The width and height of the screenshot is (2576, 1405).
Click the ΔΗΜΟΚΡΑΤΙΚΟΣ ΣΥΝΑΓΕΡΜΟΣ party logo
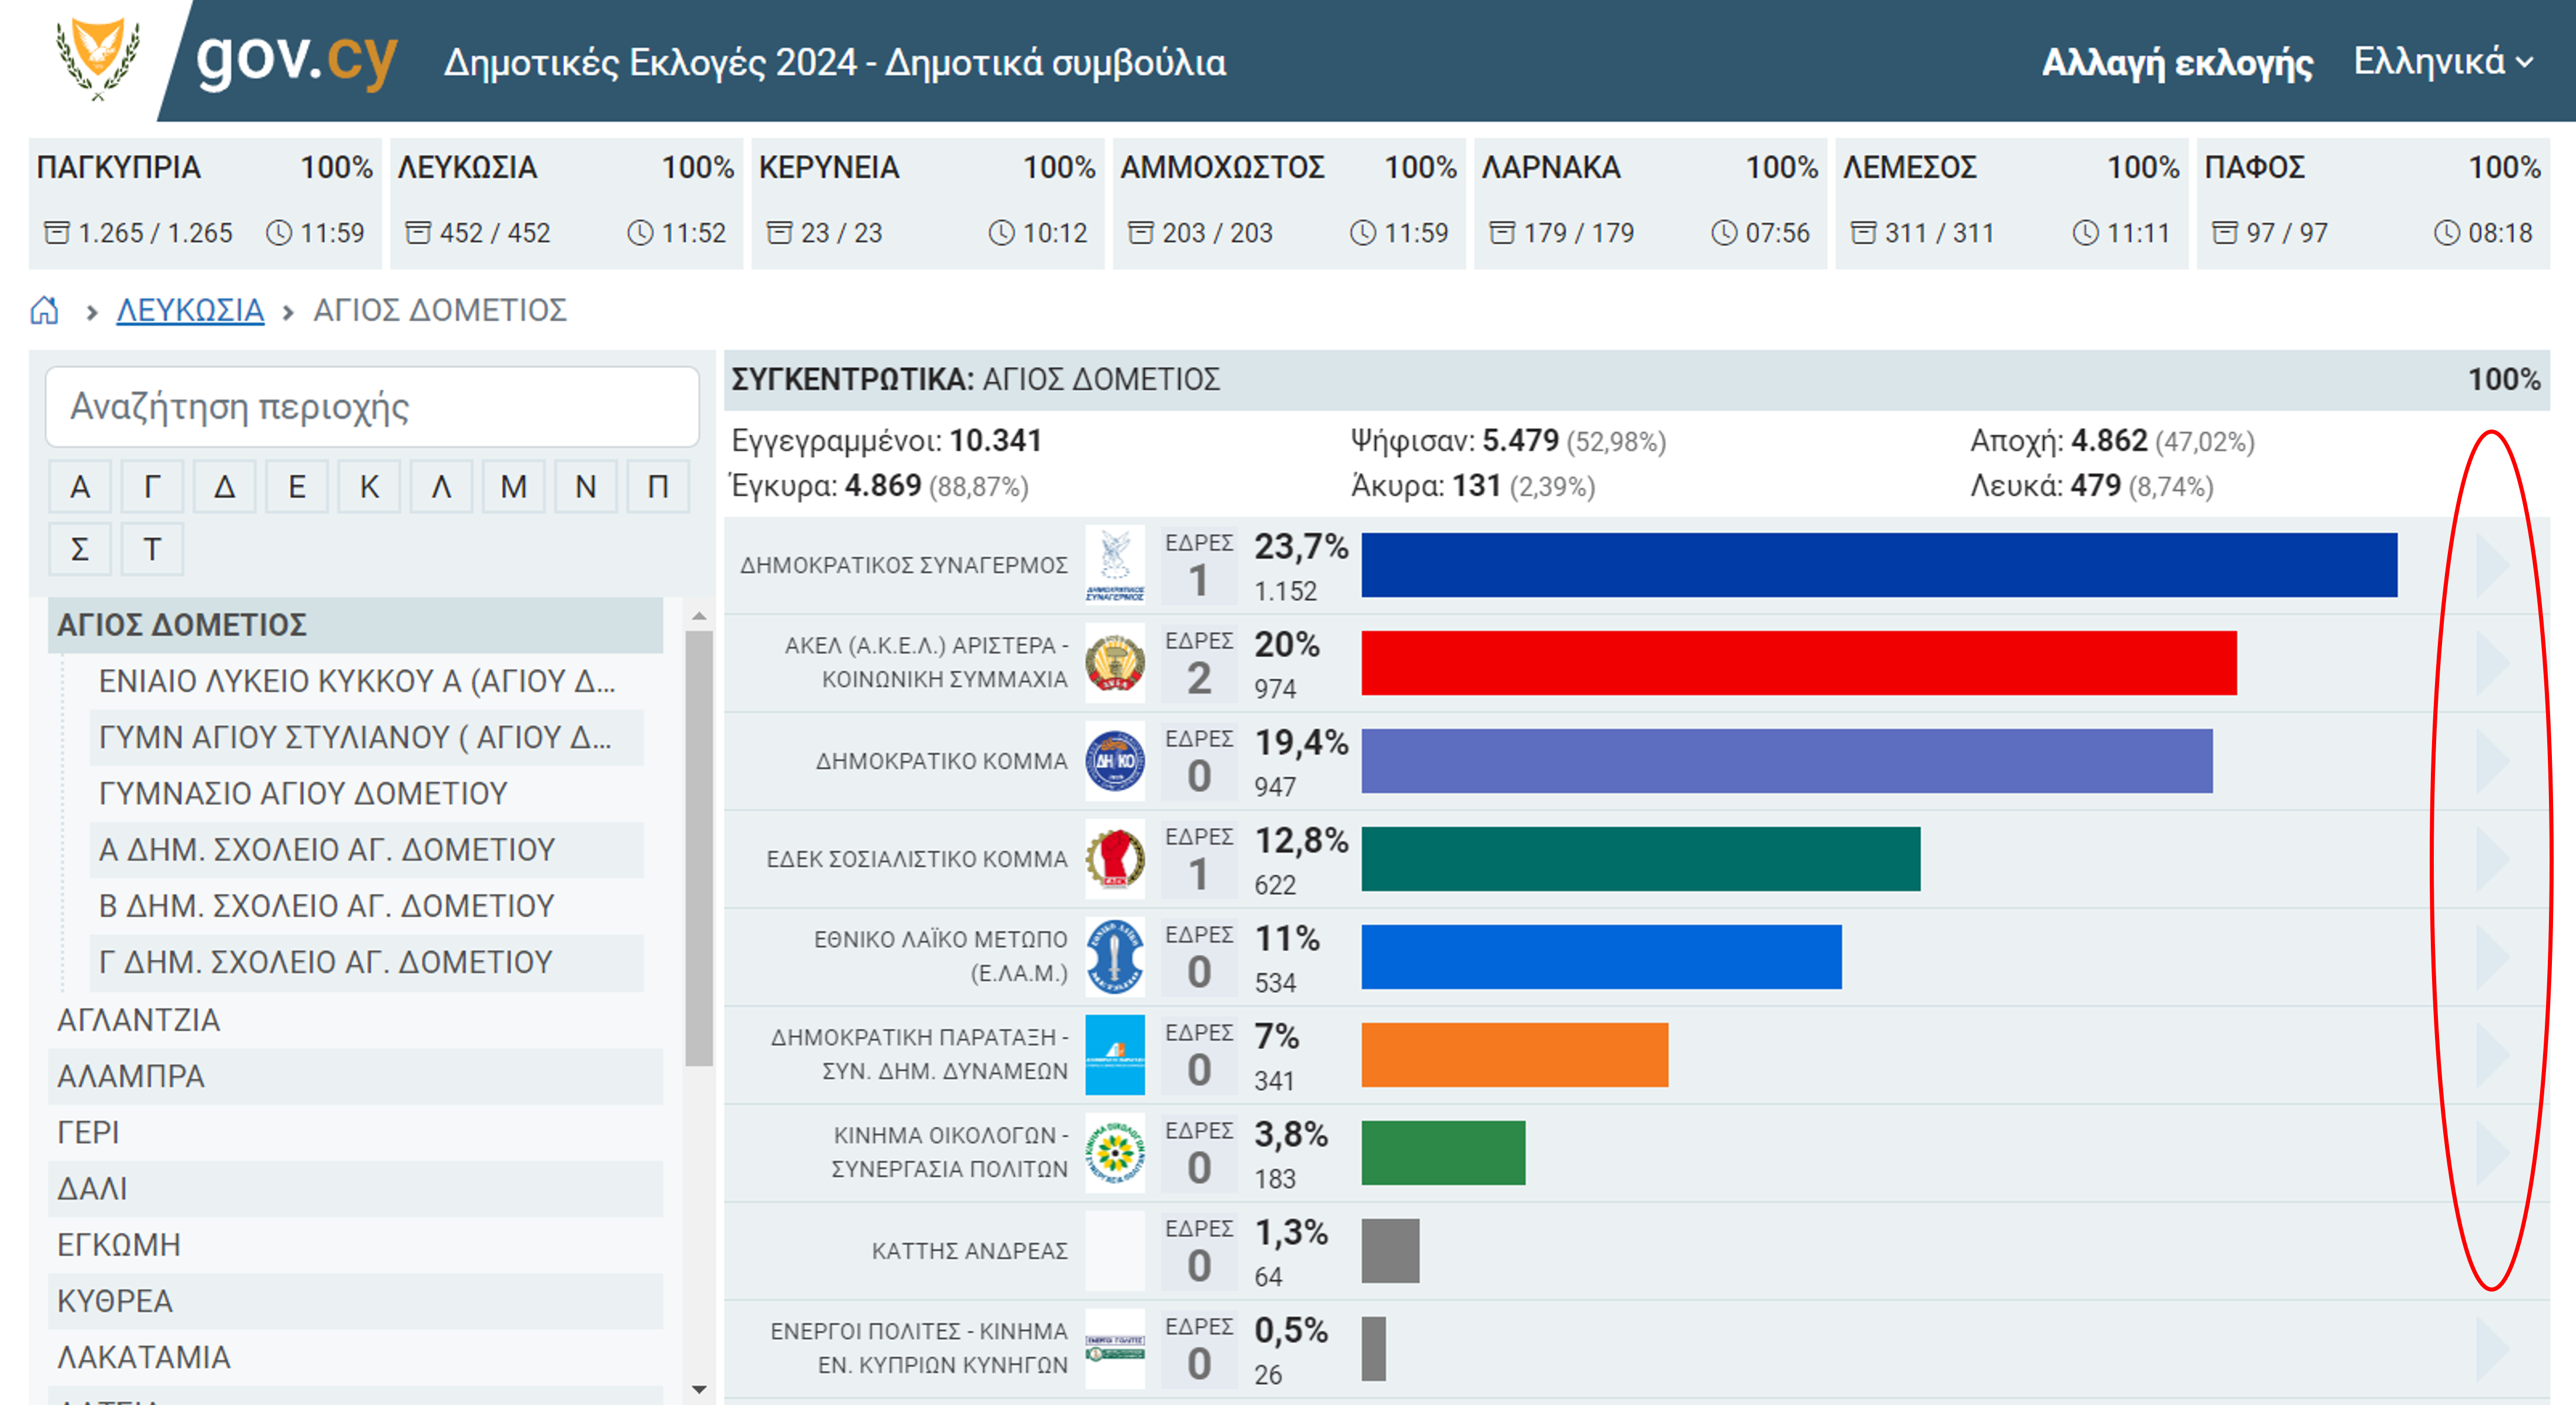point(1115,565)
